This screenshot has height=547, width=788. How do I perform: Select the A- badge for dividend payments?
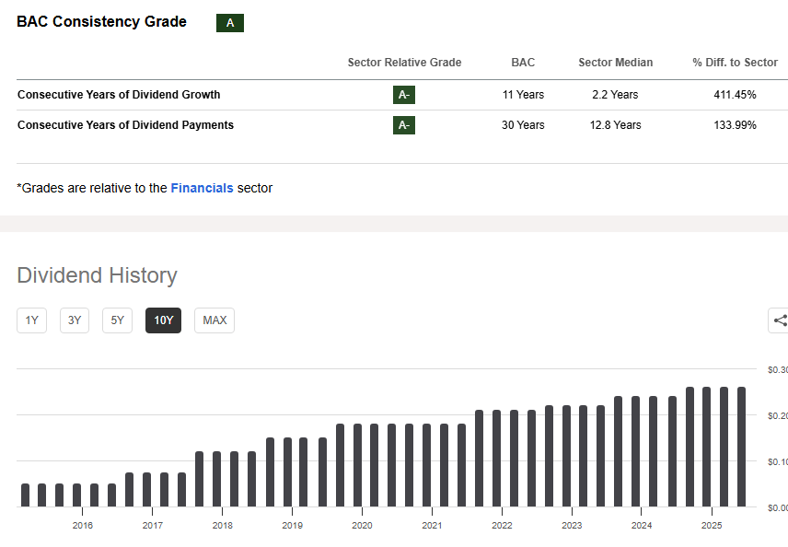tap(403, 125)
